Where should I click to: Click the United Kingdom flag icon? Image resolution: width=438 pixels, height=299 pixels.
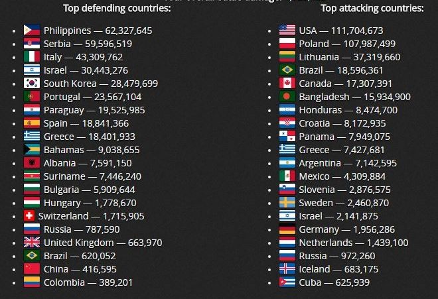pos(32,243)
